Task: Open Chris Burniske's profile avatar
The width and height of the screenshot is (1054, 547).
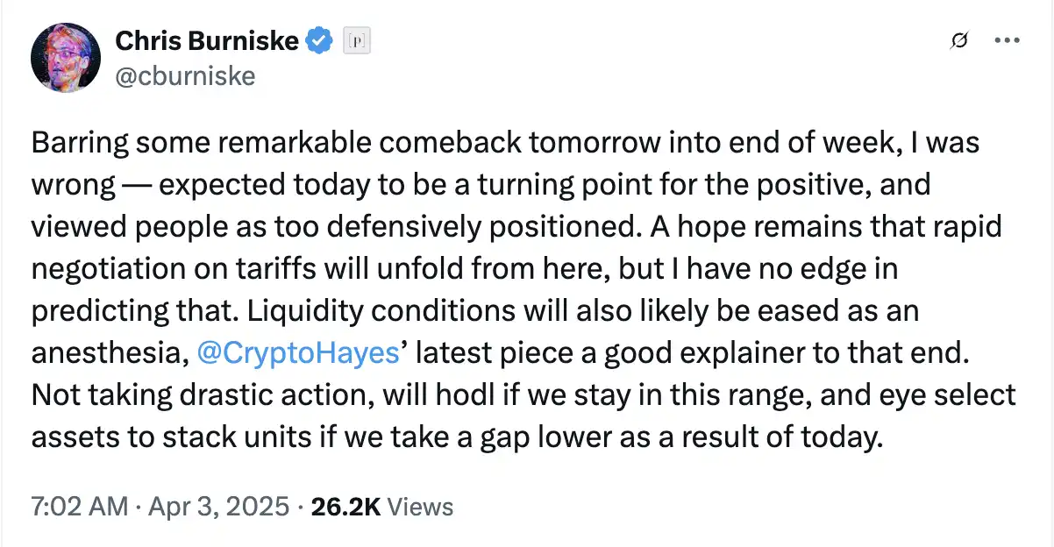Action: [64, 57]
